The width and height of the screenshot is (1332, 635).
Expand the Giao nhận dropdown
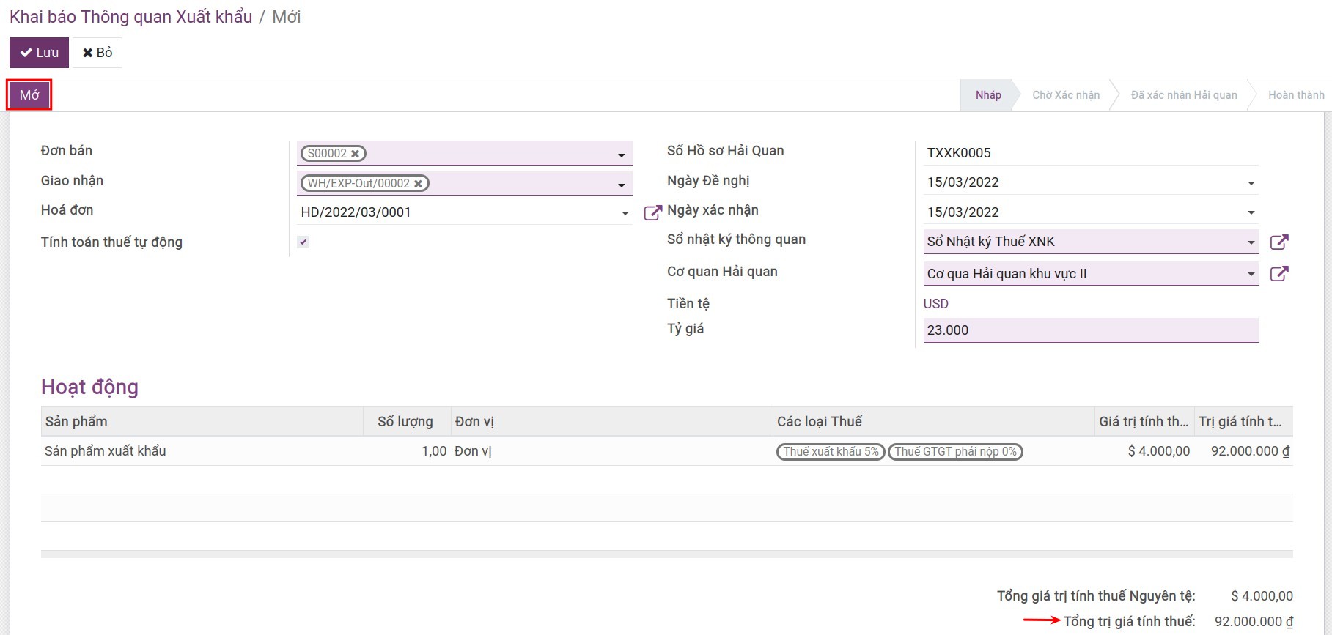(621, 185)
